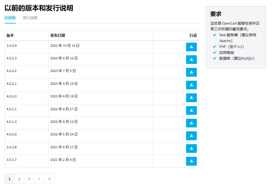The height and width of the screenshot is (187, 273).
Task: Download OpenCart version 4.0.2.1
Action: click(191, 85)
